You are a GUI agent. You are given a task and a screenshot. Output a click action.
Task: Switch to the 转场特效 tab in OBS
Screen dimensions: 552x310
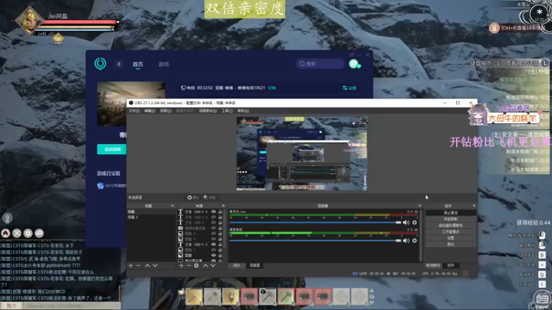pyautogui.click(x=433, y=265)
